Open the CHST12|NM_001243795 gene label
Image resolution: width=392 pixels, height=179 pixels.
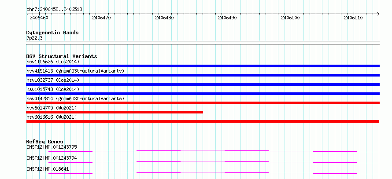click(x=52, y=147)
